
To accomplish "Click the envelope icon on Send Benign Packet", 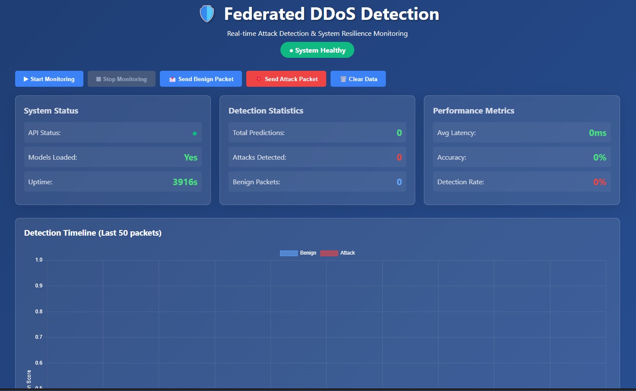I will point(172,79).
